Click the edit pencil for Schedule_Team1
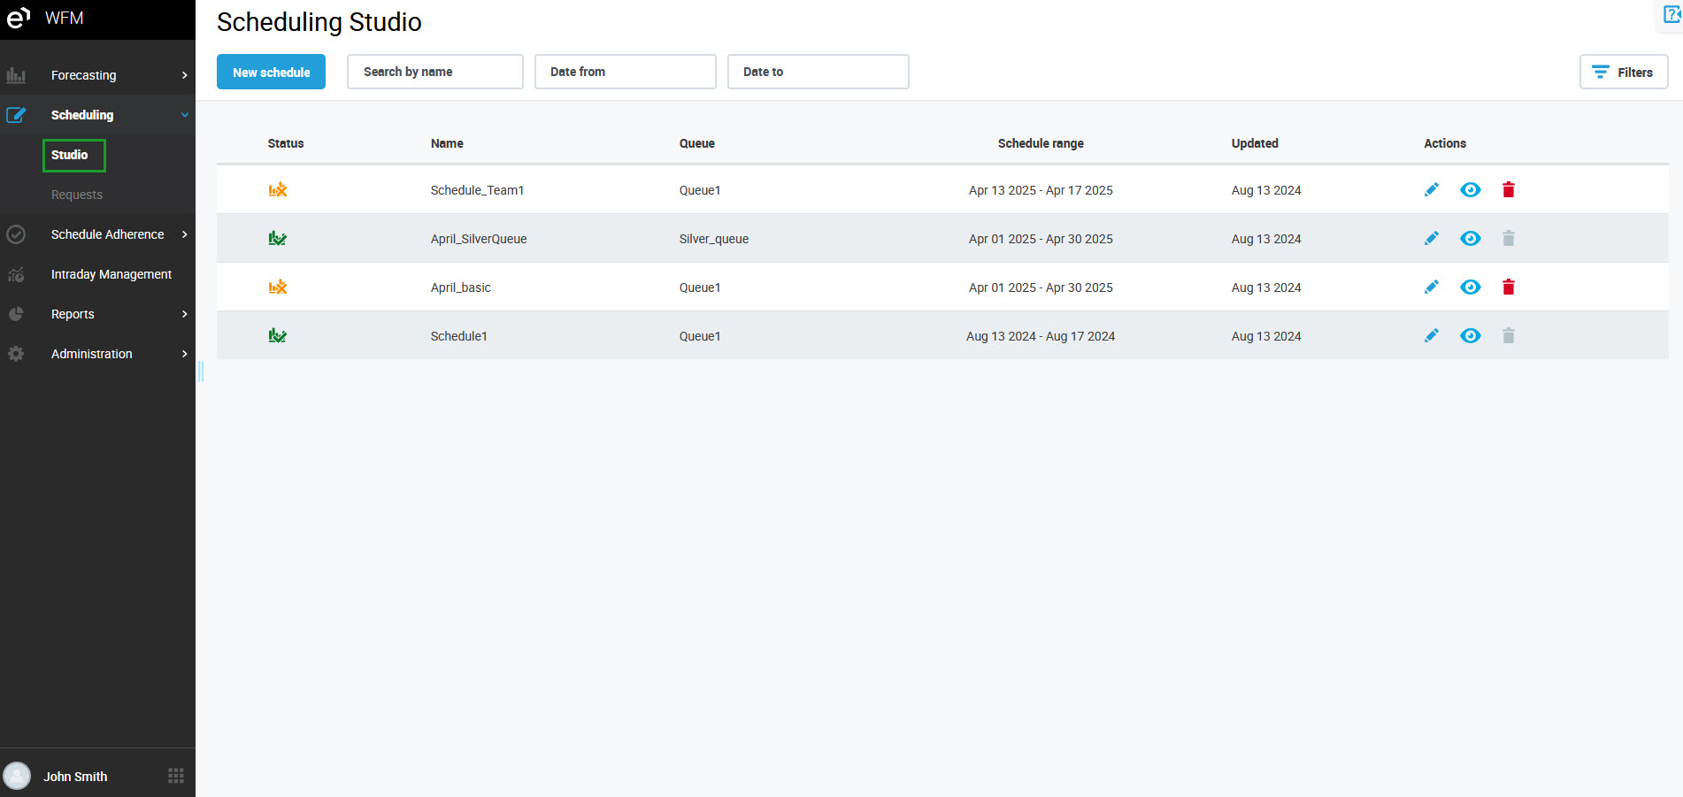Image resolution: width=1683 pixels, height=797 pixels. [x=1431, y=190]
